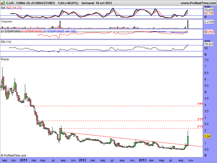Click the red SYSTEMFUNGI2 label

pos(32,31)
